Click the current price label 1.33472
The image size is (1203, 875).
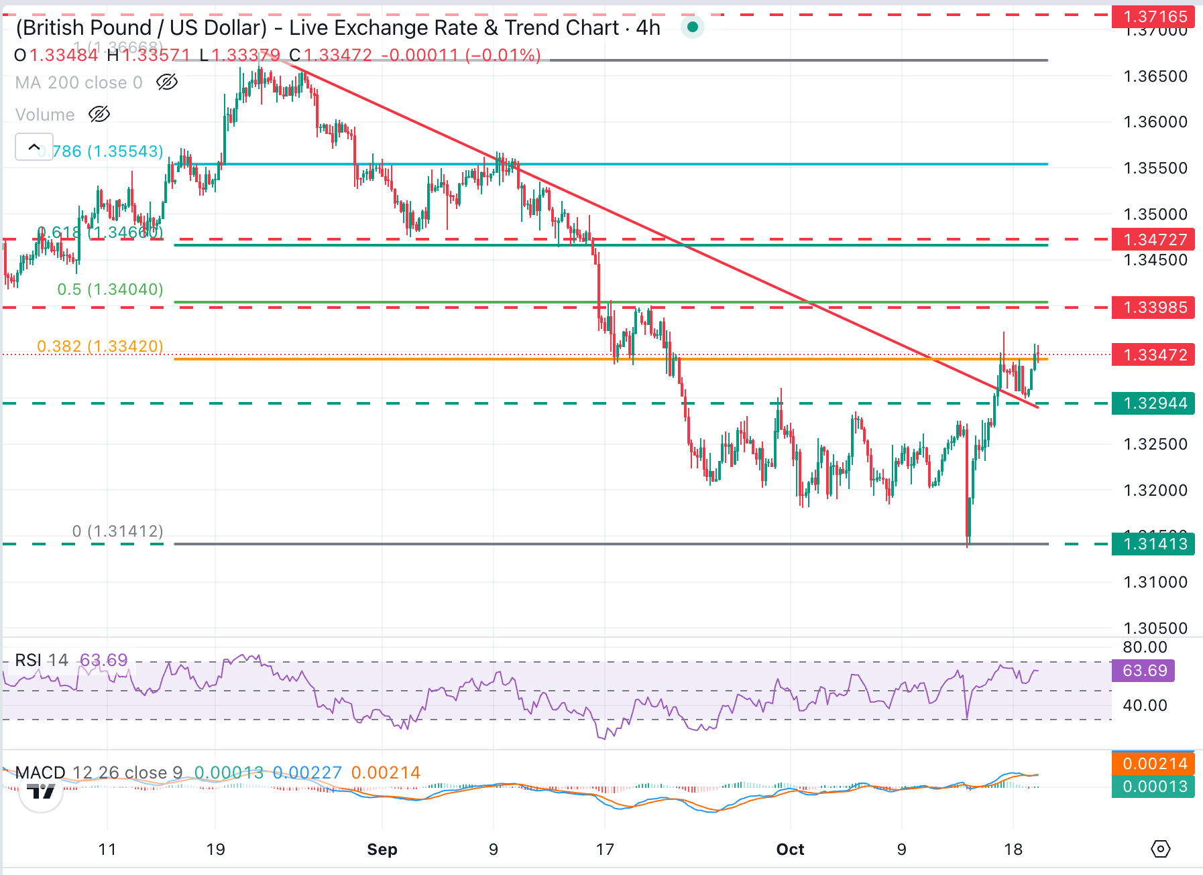coord(1153,354)
